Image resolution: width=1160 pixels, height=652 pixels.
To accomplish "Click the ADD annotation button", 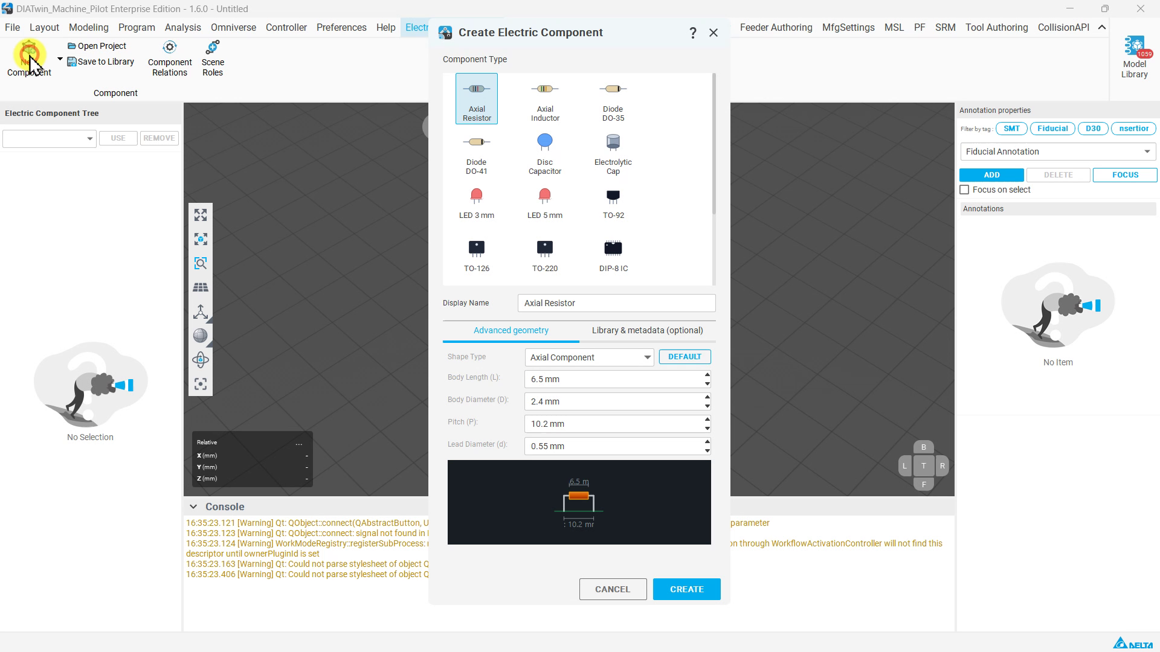I will point(991,175).
